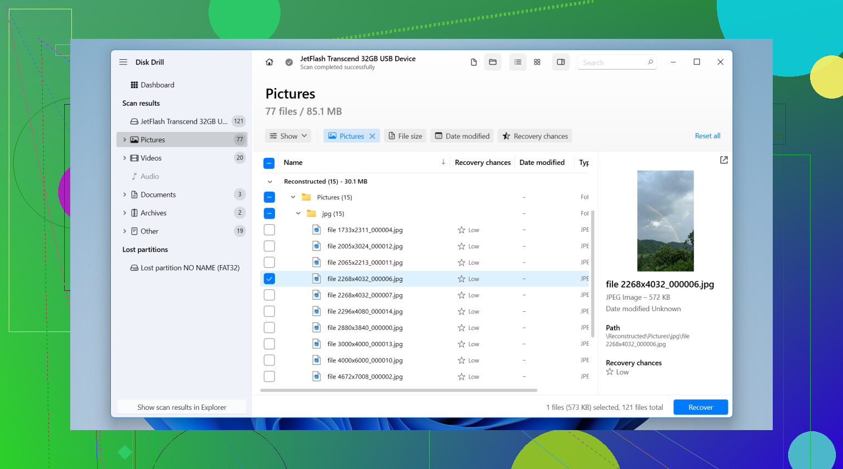The height and width of the screenshot is (469, 843).
Task: Click the vertical scrollbar of file list
Action: [593, 273]
